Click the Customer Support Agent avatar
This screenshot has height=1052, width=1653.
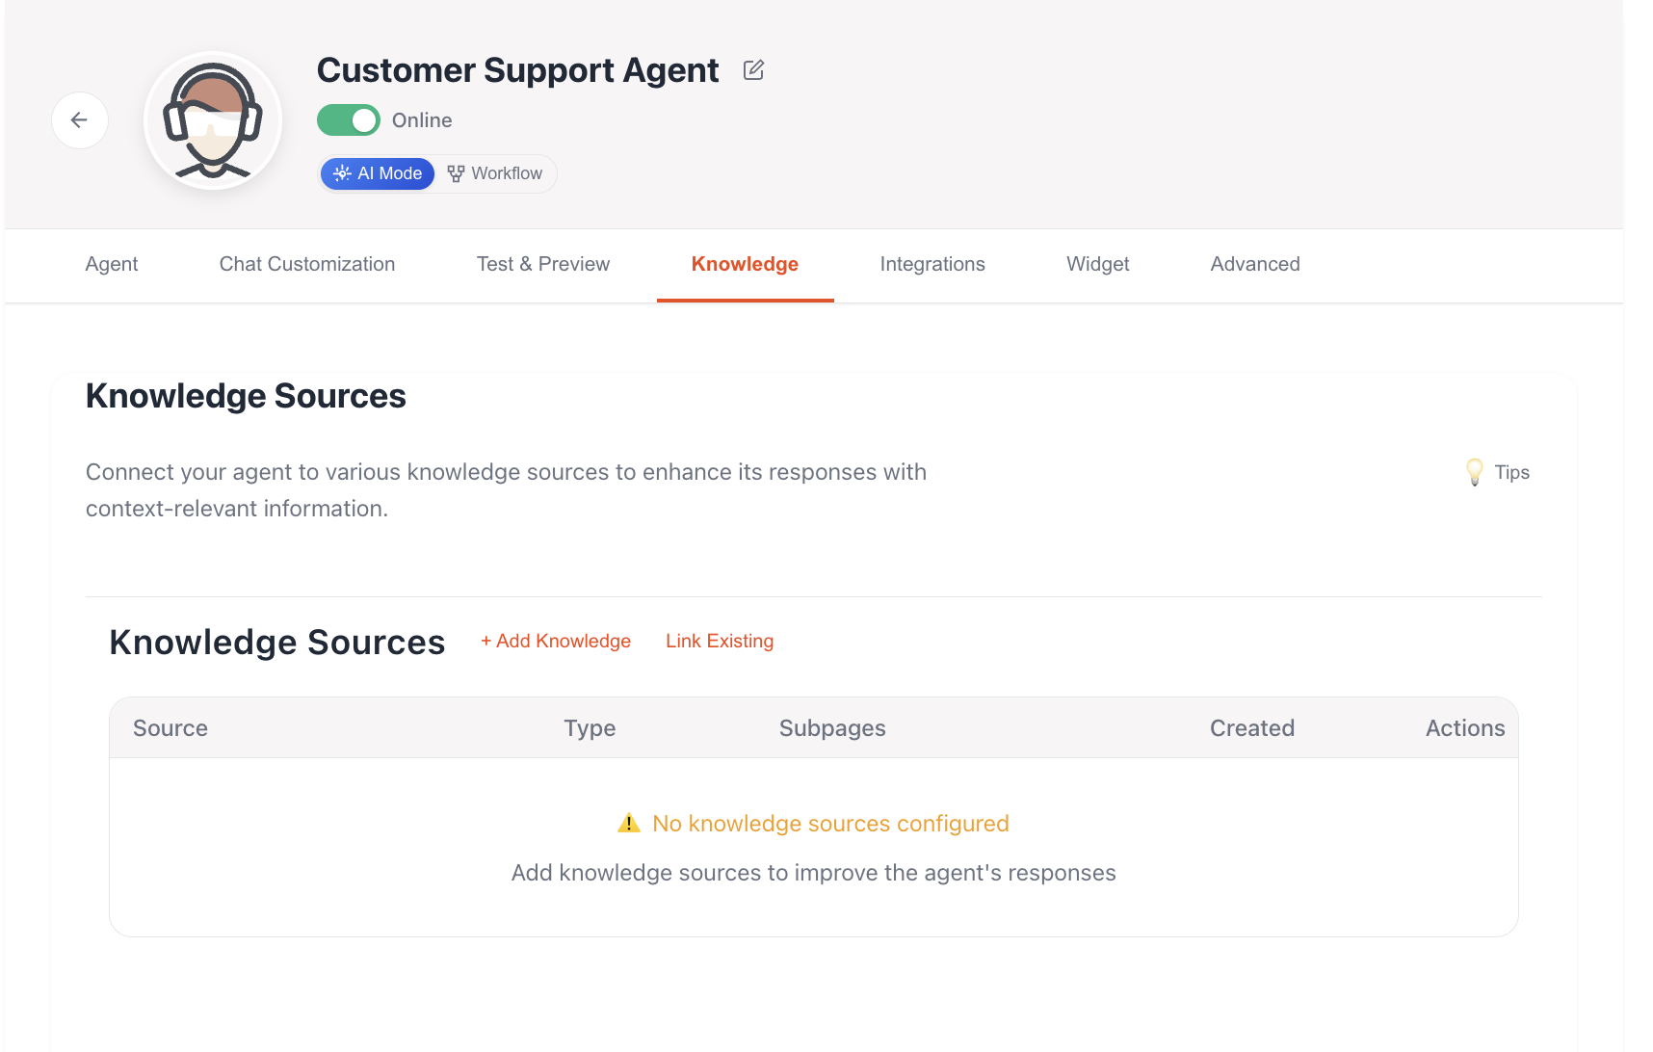212,119
